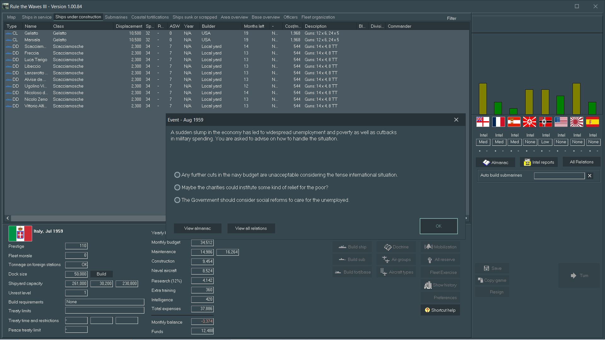The width and height of the screenshot is (605, 340).
Task: Click the Russian naval jack flag icon
Action: tap(529, 122)
